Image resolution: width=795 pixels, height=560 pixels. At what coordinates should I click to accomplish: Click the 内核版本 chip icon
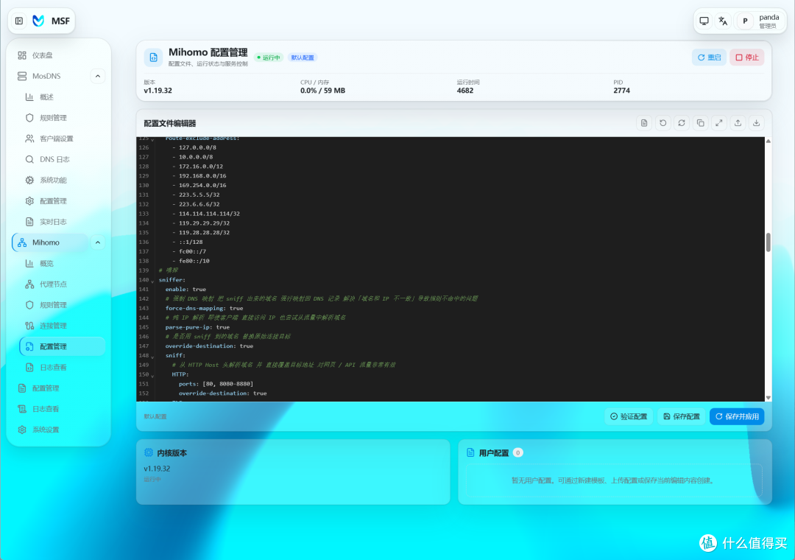pos(149,452)
